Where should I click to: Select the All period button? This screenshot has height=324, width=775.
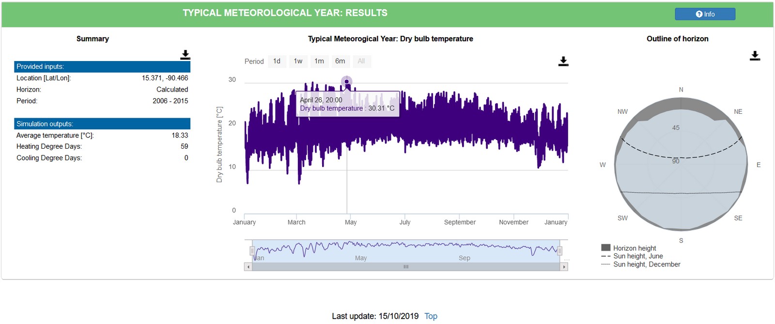(x=361, y=61)
